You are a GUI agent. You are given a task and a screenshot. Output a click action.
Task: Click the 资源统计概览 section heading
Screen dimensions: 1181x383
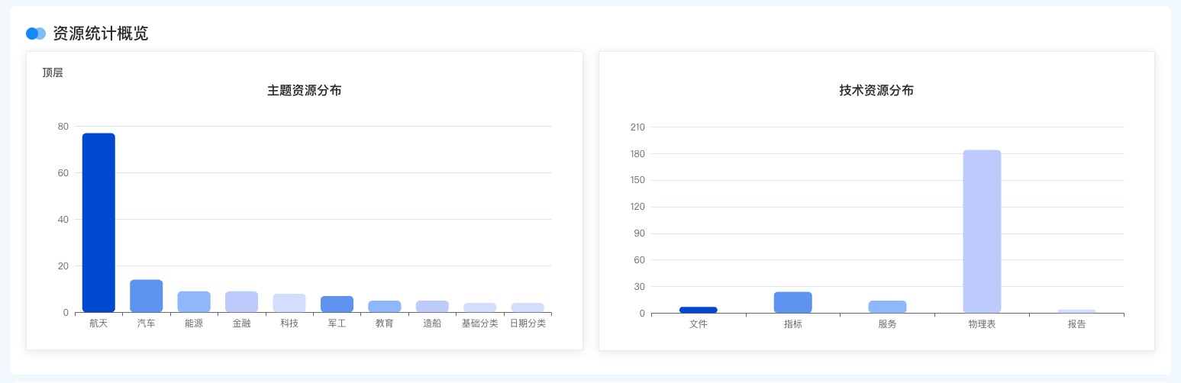(100, 34)
